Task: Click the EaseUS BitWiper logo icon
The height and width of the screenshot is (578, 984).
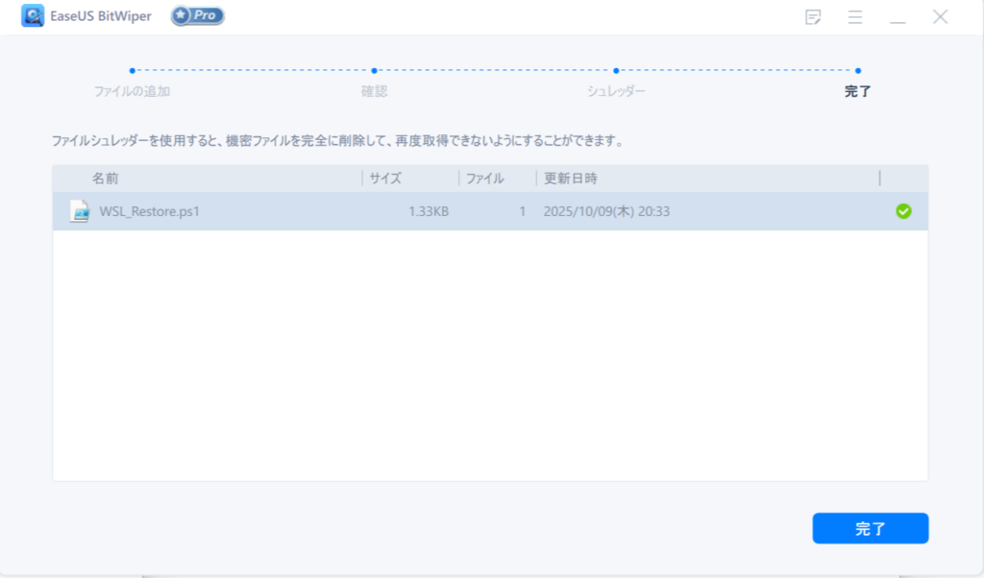Action: 33,16
